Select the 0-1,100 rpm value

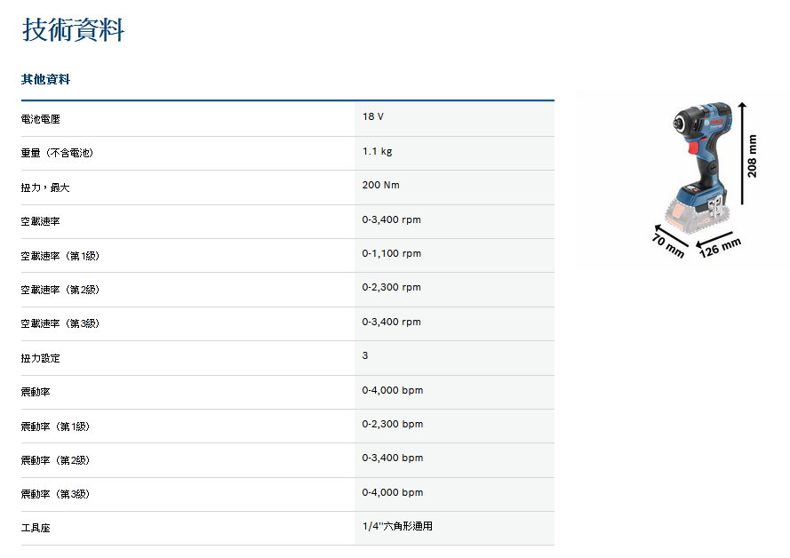[391, 254]
